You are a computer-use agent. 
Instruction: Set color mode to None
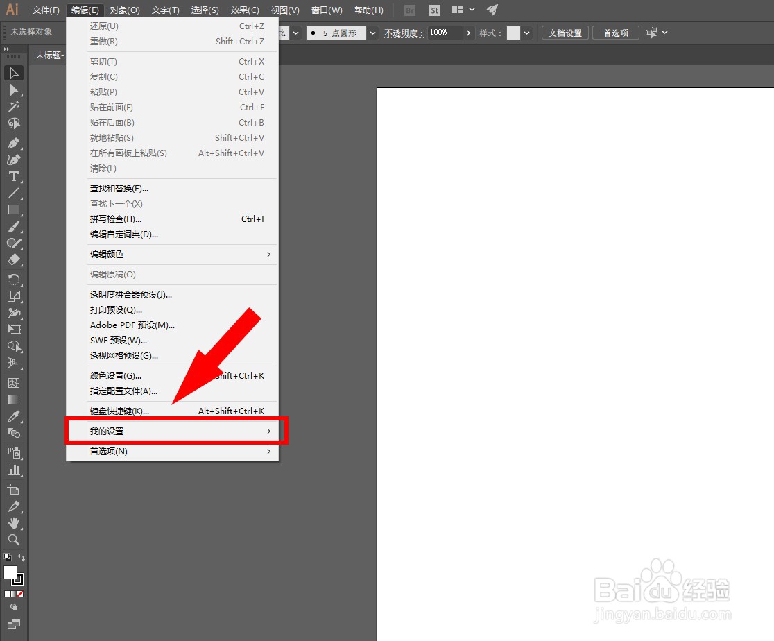(20, 594)
